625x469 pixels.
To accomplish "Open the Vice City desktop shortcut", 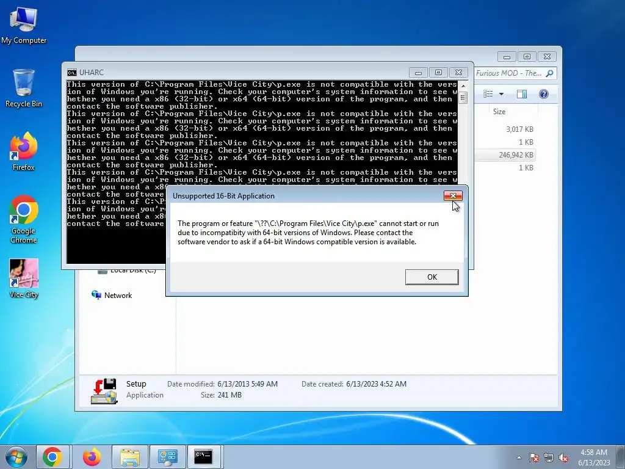I will click(x=24, y=278).
